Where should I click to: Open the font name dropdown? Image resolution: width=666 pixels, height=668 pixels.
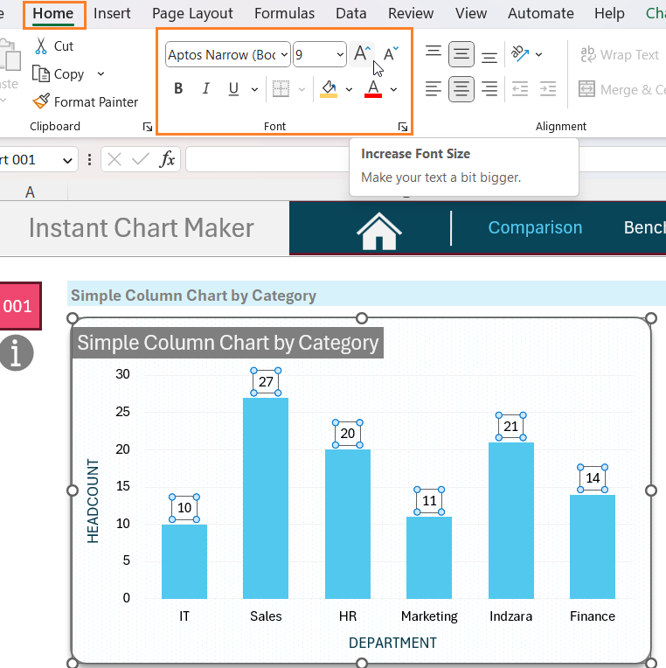tap(284, 54)
